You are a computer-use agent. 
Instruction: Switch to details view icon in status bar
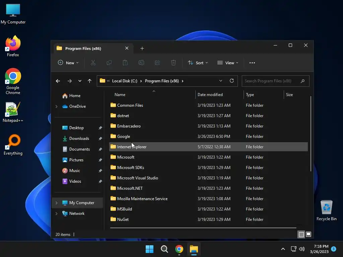[x=301, y=235]
